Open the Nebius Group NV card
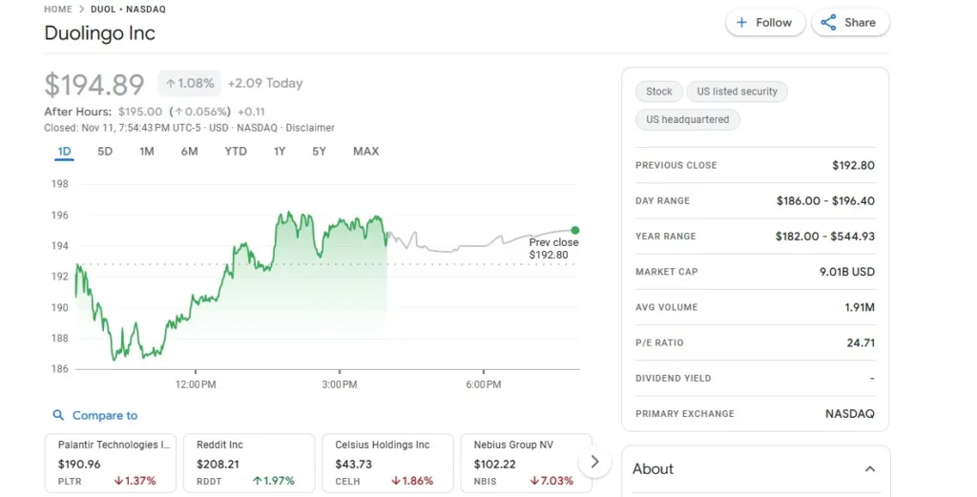977x497 pixels. click(x=525, y=463)
